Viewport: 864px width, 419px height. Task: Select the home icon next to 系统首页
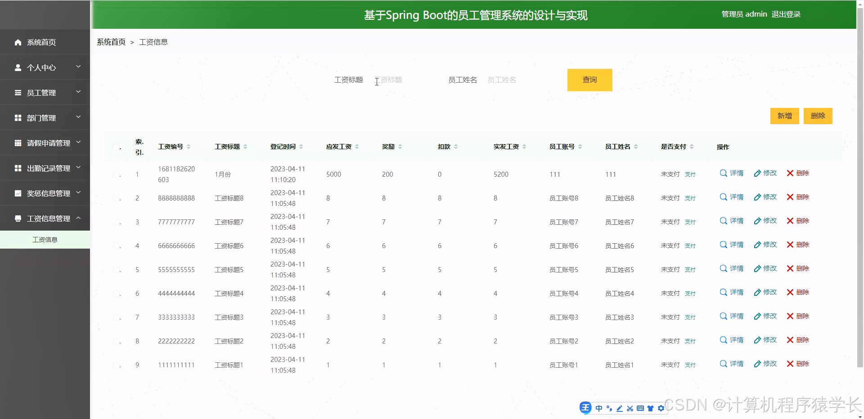coord(18,42)
